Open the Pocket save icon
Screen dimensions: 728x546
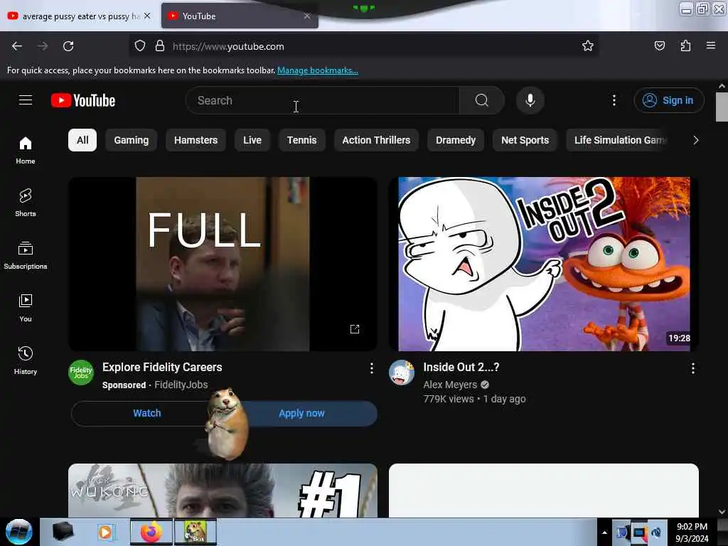[659, 45]
